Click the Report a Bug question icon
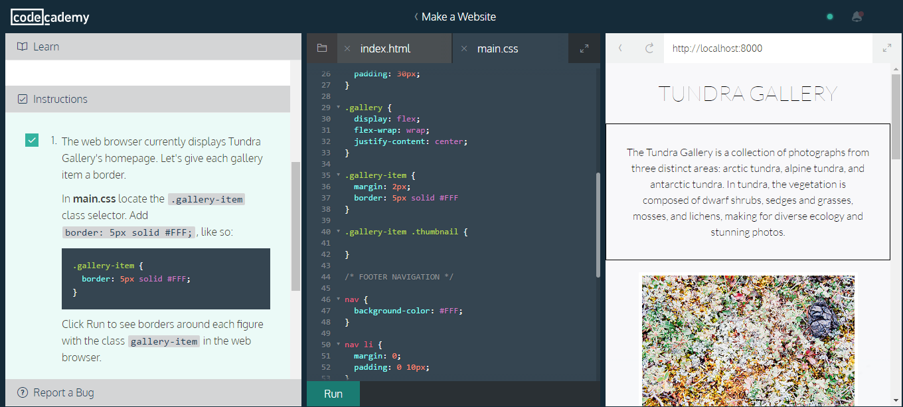Image resolution: width=903 pixels, height=407 pixels. click(23, 392)
